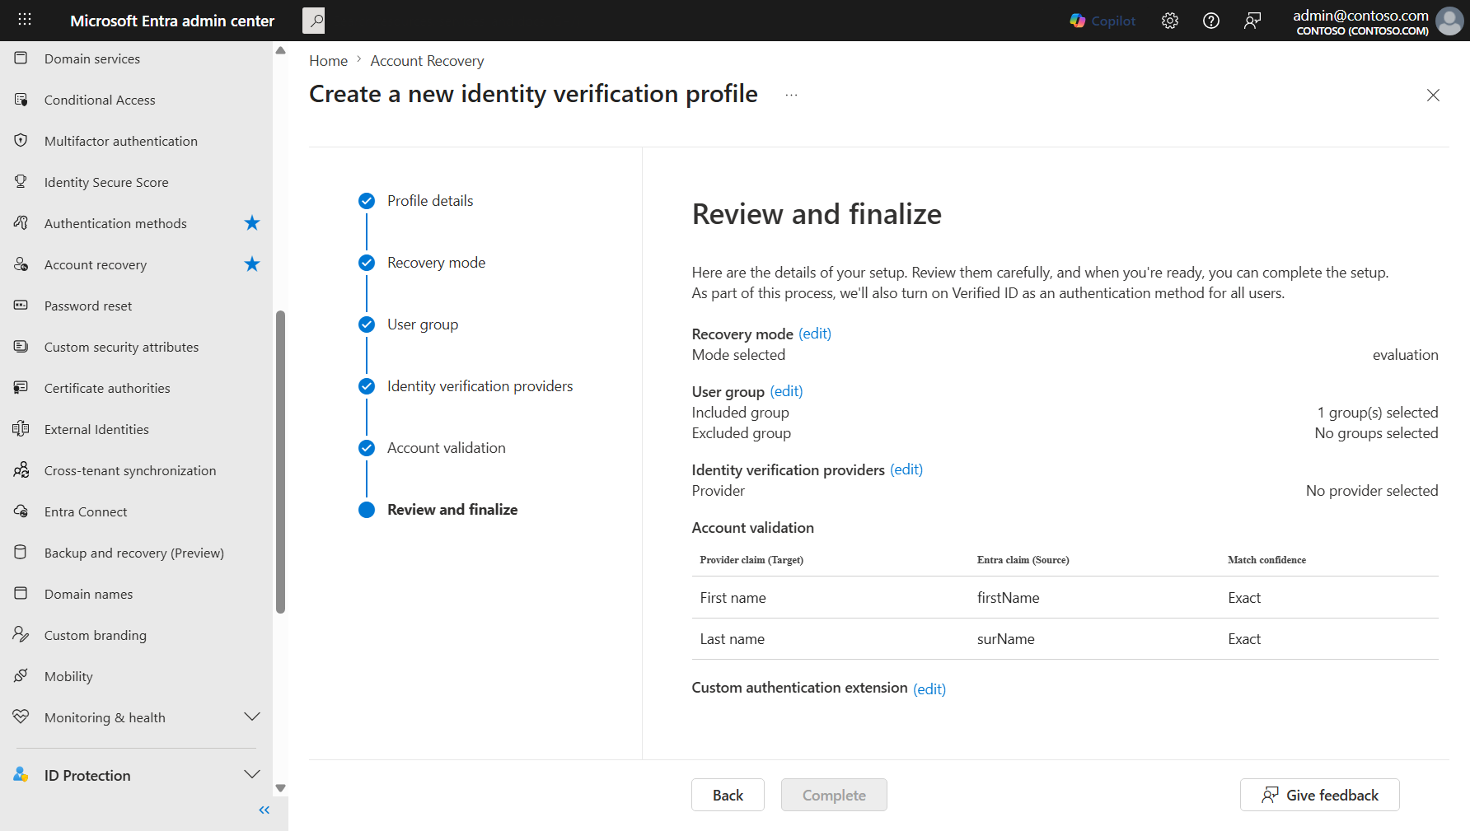Edit the Identity verification providers setting
The height and width of the screenshot is (831, 1470).
pyautogui.click(x=906, y=469)
